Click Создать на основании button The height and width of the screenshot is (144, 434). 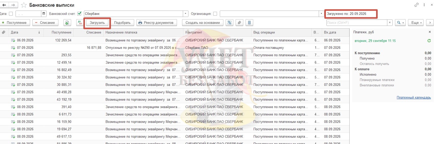203,23
